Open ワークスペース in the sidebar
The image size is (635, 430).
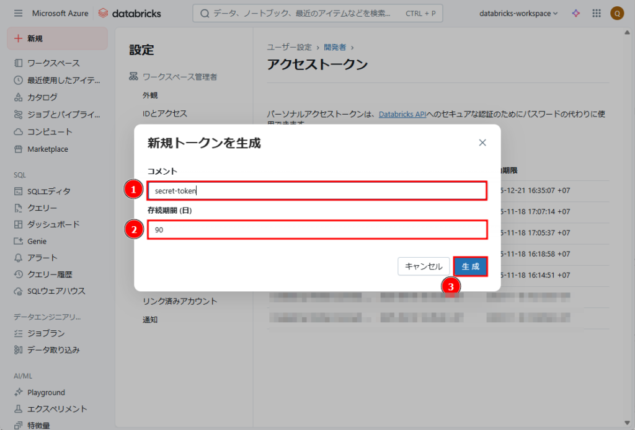pyautogui.click(x=53, y=63)
